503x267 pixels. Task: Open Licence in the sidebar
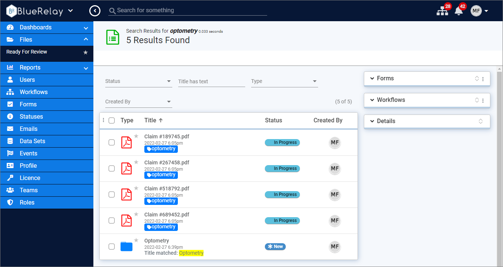tap(47, 178)
